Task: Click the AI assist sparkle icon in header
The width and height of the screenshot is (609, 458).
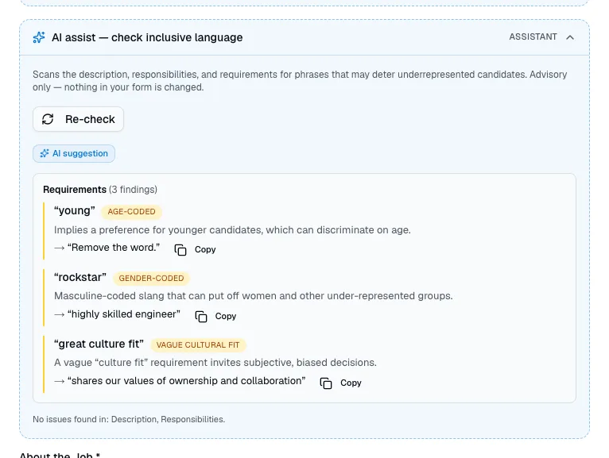Action: (39, 37)
